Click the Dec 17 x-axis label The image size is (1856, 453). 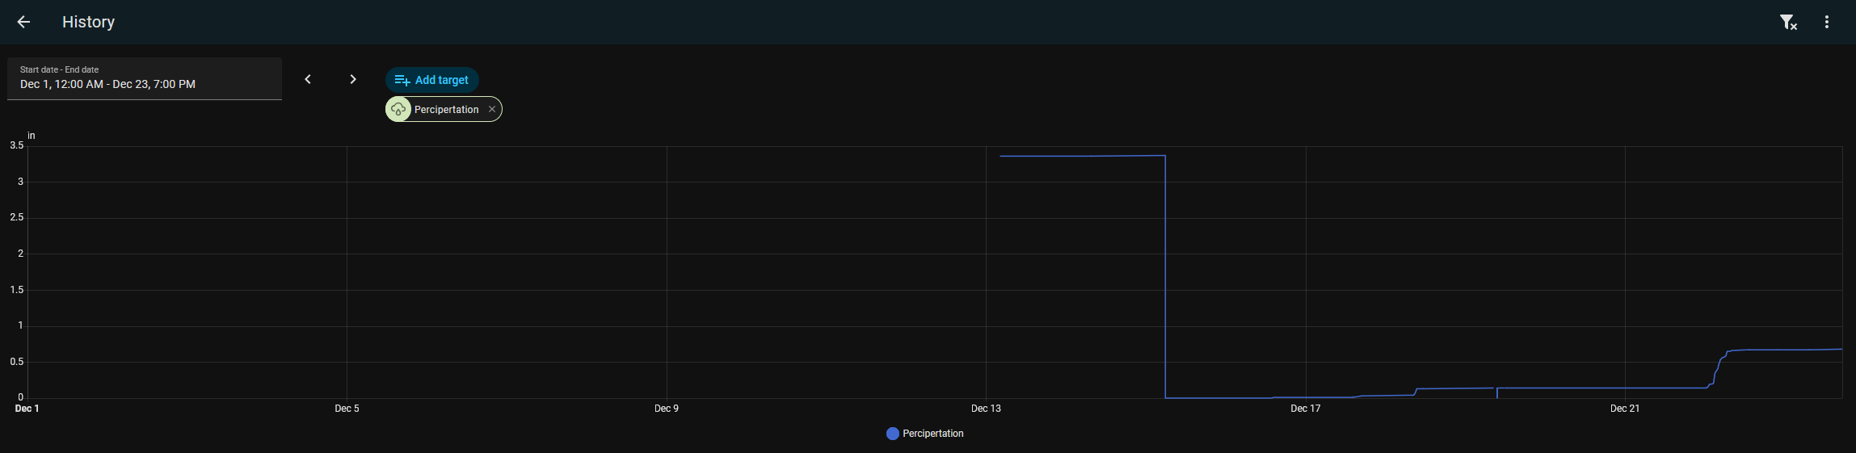(1306, 409)
